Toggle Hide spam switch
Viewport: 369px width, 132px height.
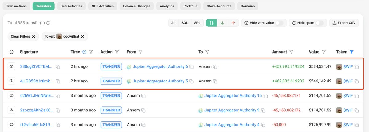coord(320,23)
